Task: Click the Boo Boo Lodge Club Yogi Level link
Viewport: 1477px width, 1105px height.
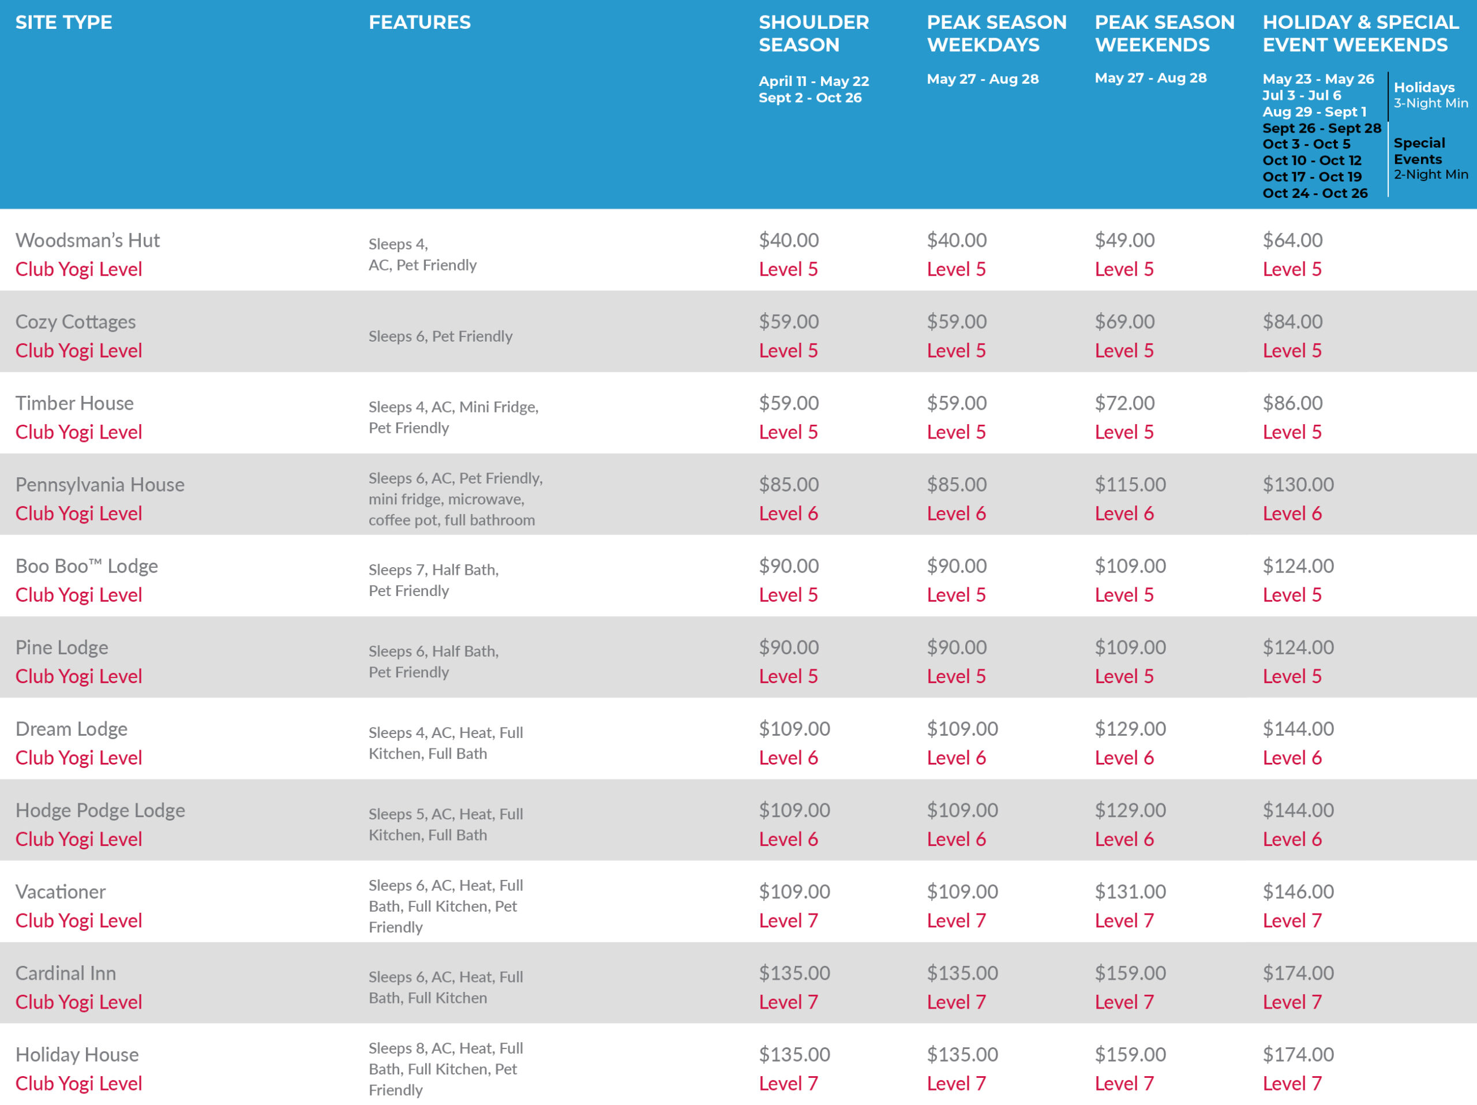Action: tap(79, 595)
